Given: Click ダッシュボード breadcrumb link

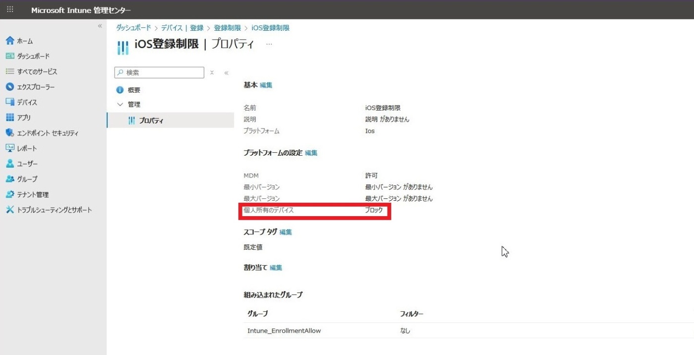Looking at the screenshot, I should (x=133, y=28).
